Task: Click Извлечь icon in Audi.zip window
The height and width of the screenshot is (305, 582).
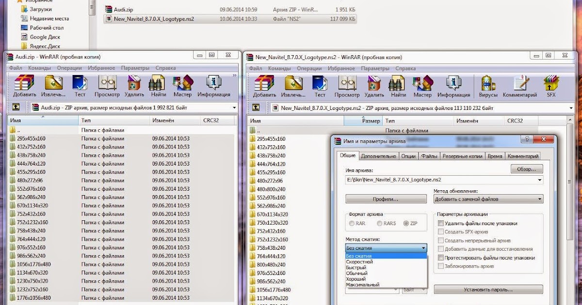Action: pyautogui.click(x=53, y=83)
